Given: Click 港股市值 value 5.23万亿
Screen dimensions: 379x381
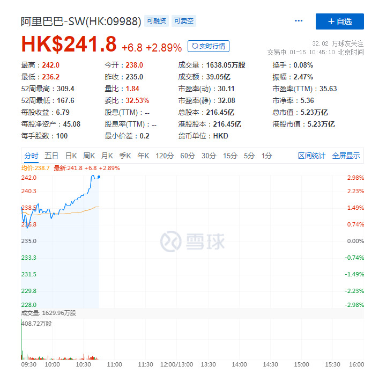Looking at the screenshot, I should click(321, 124).
